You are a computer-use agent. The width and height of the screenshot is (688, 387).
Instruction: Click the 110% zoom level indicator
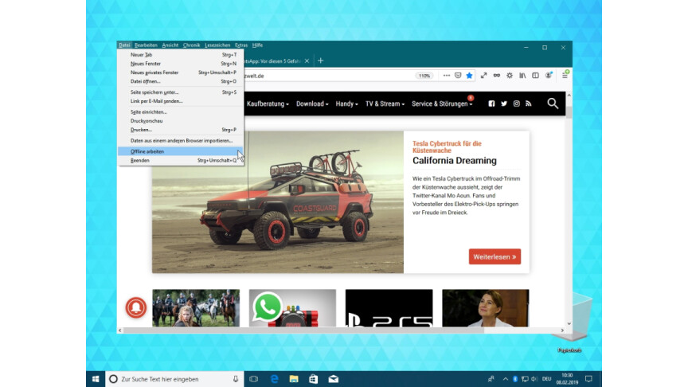pyautogui.click(x=424, y=76)
